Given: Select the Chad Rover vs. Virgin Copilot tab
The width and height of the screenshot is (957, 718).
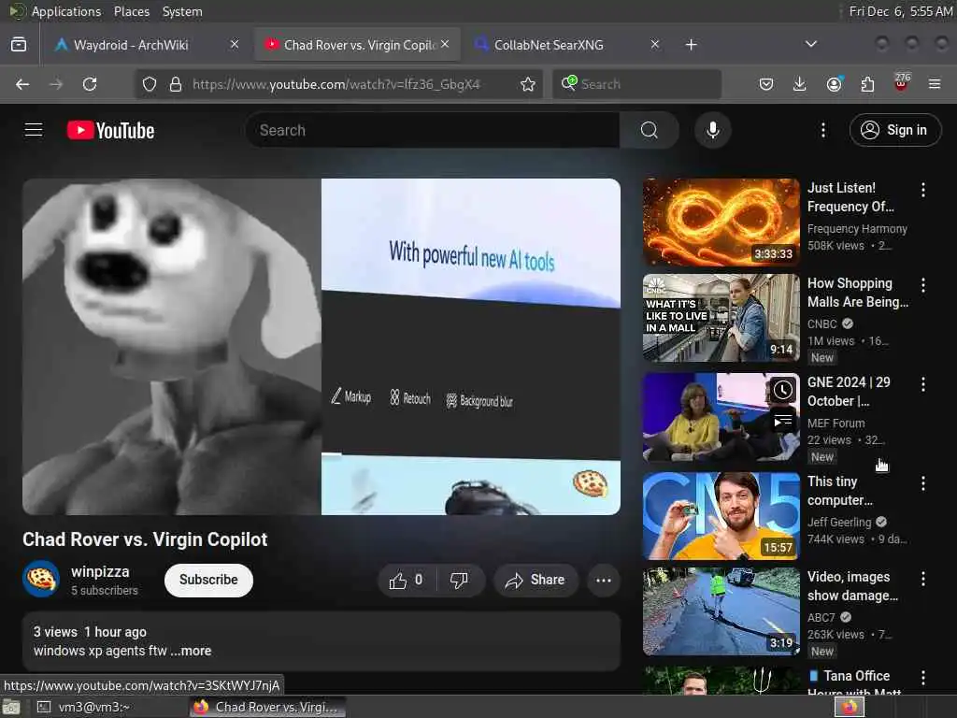Looking at the screenshot, I should (x=358, y=45).
